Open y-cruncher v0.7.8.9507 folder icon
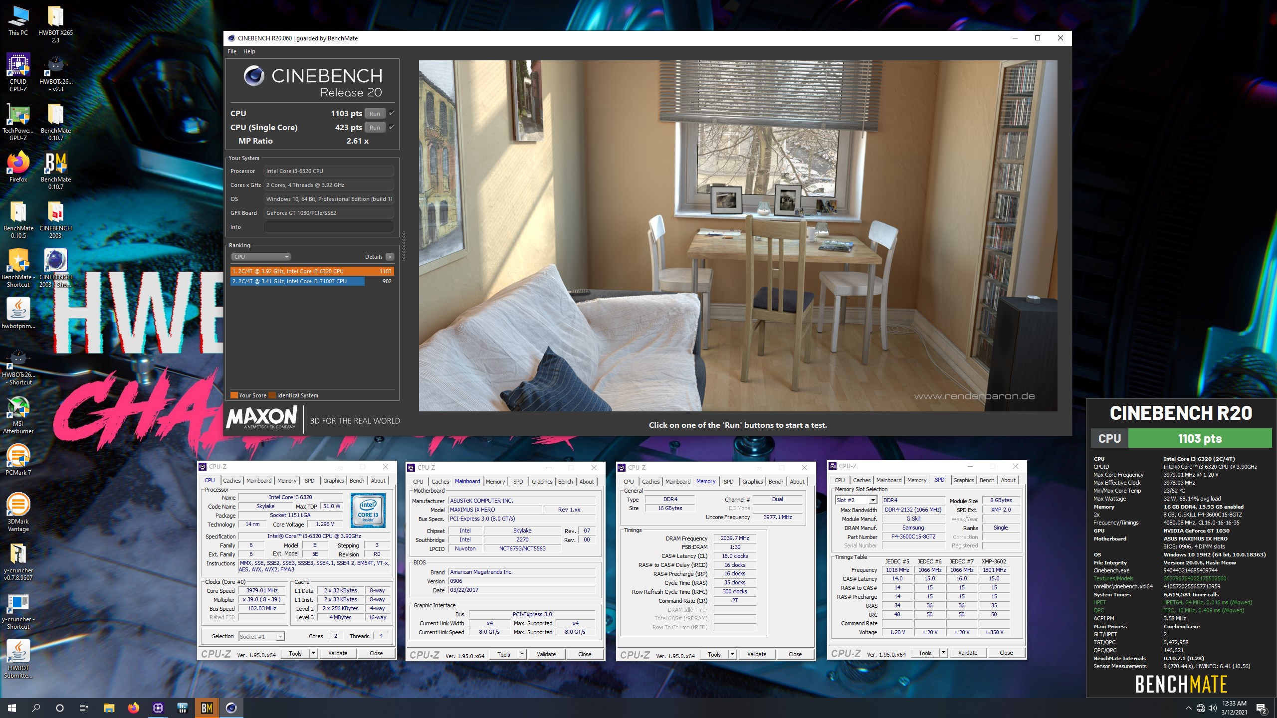Viewport: 1277px width, 718px height. point(18,561)
